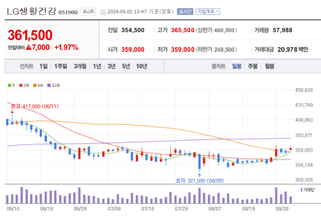This screenshot has height=219, width=321.
Task: Click the 고가 value 365,500
Action: pyautogui.click(x=182, y=30)
